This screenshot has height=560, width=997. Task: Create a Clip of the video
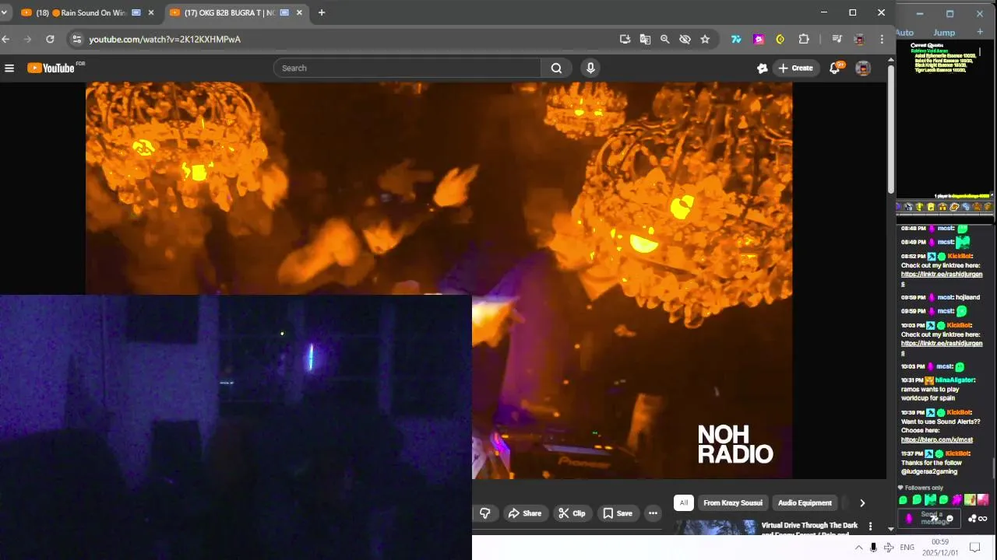coord(572,513)
